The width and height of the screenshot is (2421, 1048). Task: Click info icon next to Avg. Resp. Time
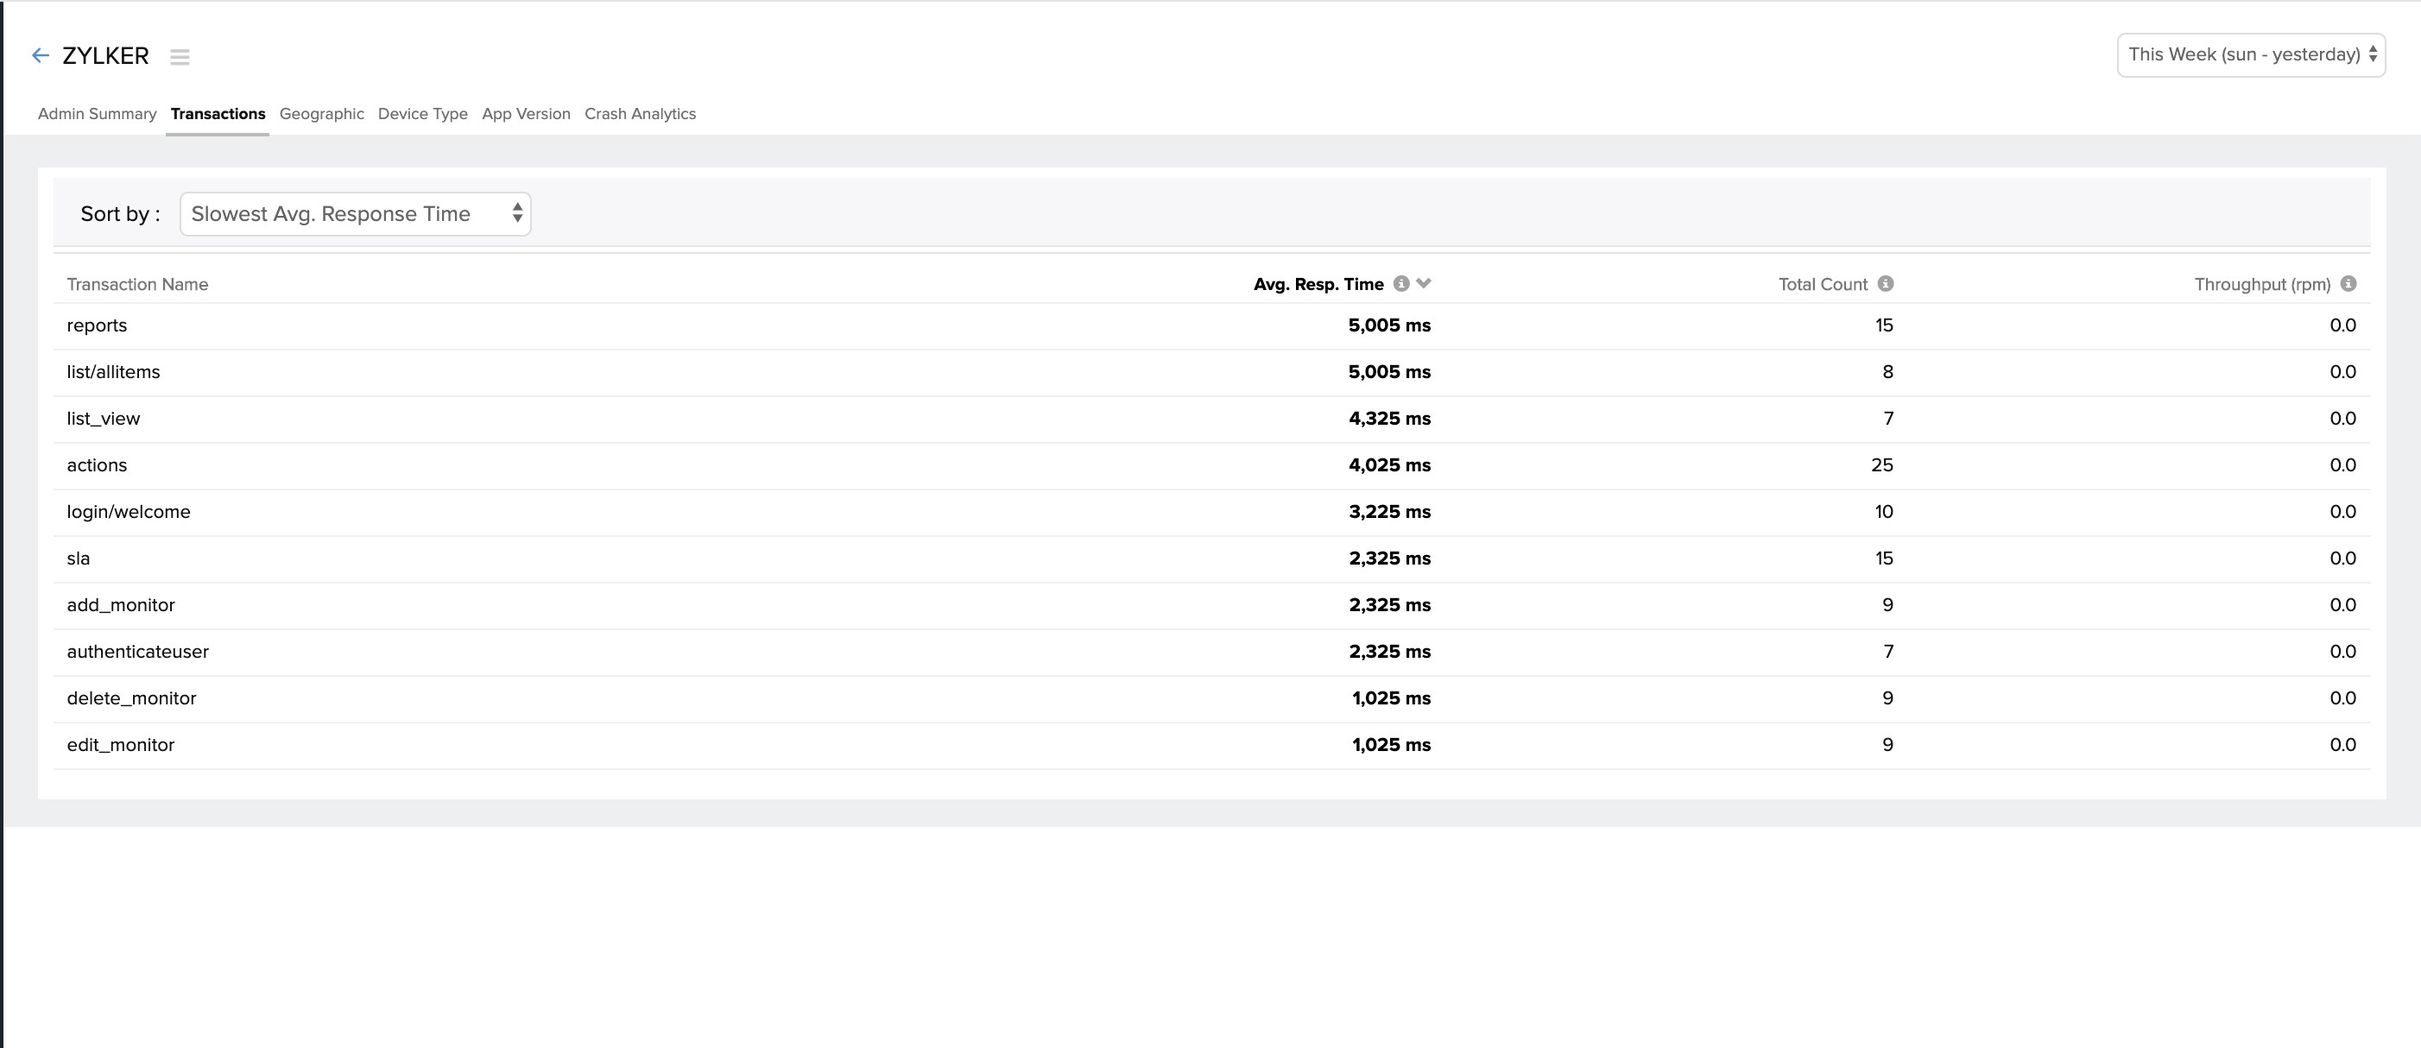point(1400,284)
